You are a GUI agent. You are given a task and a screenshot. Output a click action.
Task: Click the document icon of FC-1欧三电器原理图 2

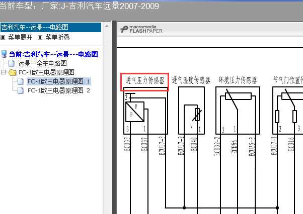pos(21,90)
